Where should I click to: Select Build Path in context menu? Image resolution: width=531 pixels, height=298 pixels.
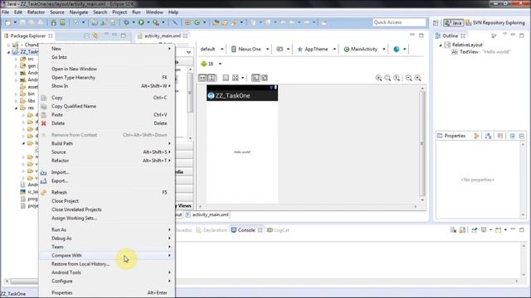coord(107,143)
